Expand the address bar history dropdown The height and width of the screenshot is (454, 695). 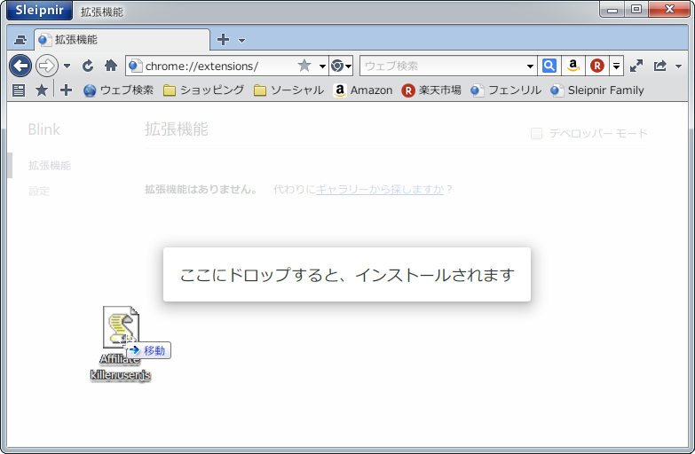pos(323,66)
